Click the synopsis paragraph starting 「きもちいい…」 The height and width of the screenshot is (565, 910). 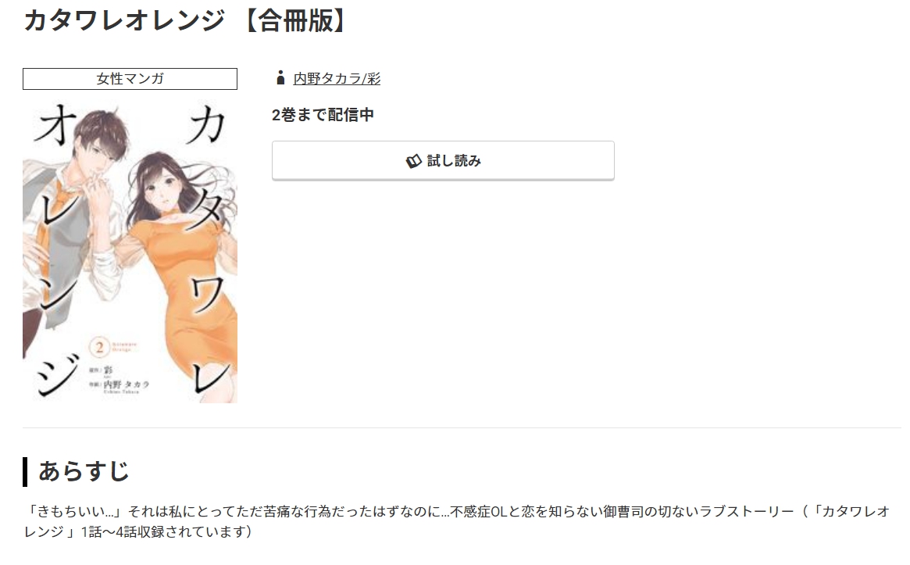coord(457,521)
